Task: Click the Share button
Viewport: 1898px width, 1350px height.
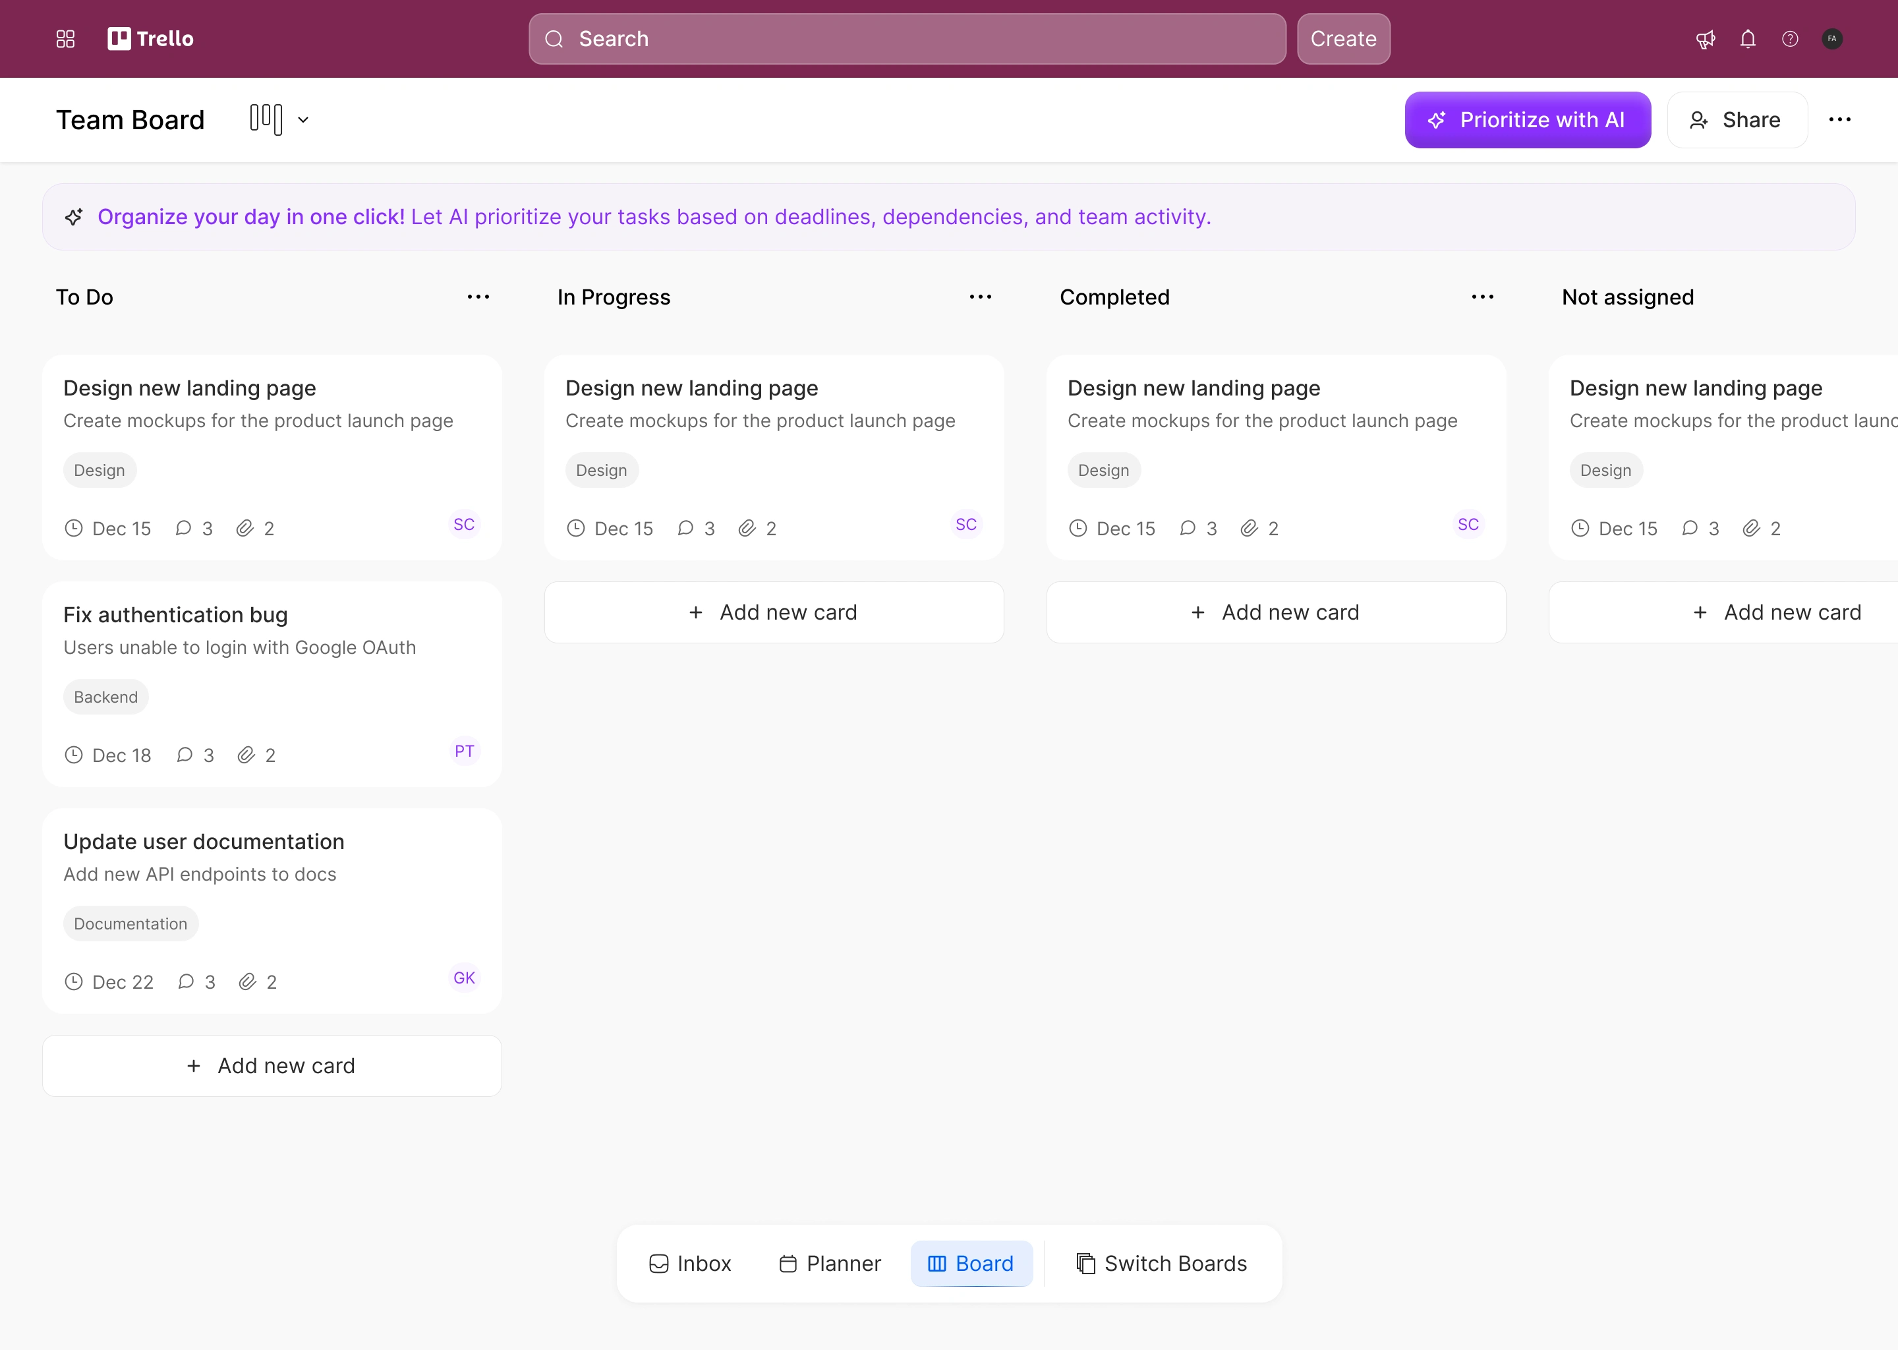Action: pos(1737,120)
